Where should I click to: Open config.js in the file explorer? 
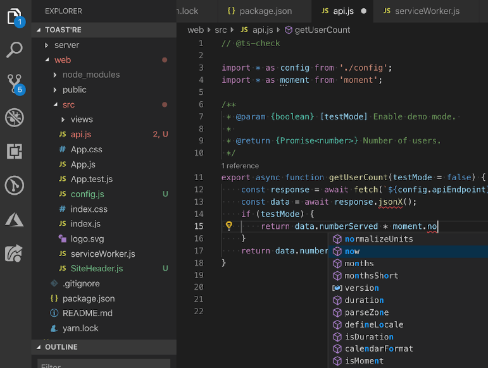tap(87, 194)
